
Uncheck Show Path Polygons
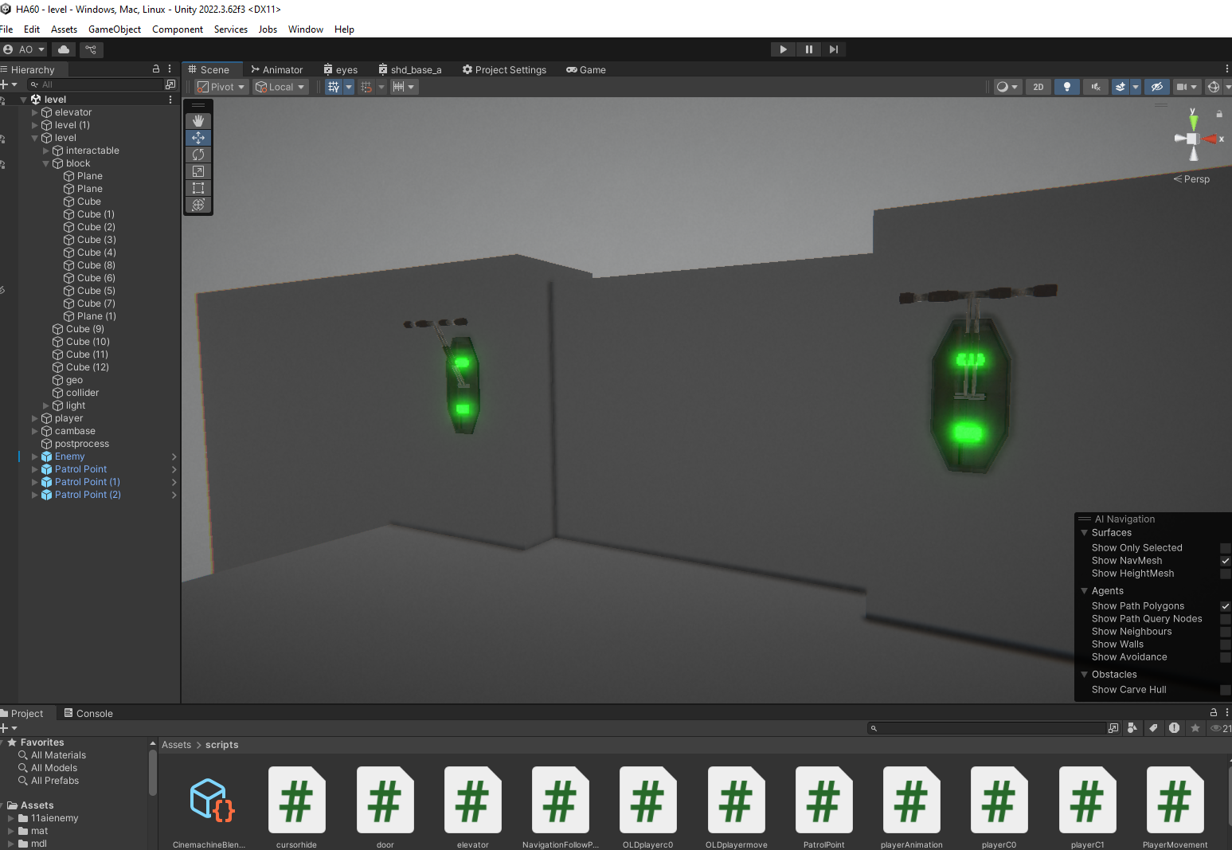[x=1226, y=606]
